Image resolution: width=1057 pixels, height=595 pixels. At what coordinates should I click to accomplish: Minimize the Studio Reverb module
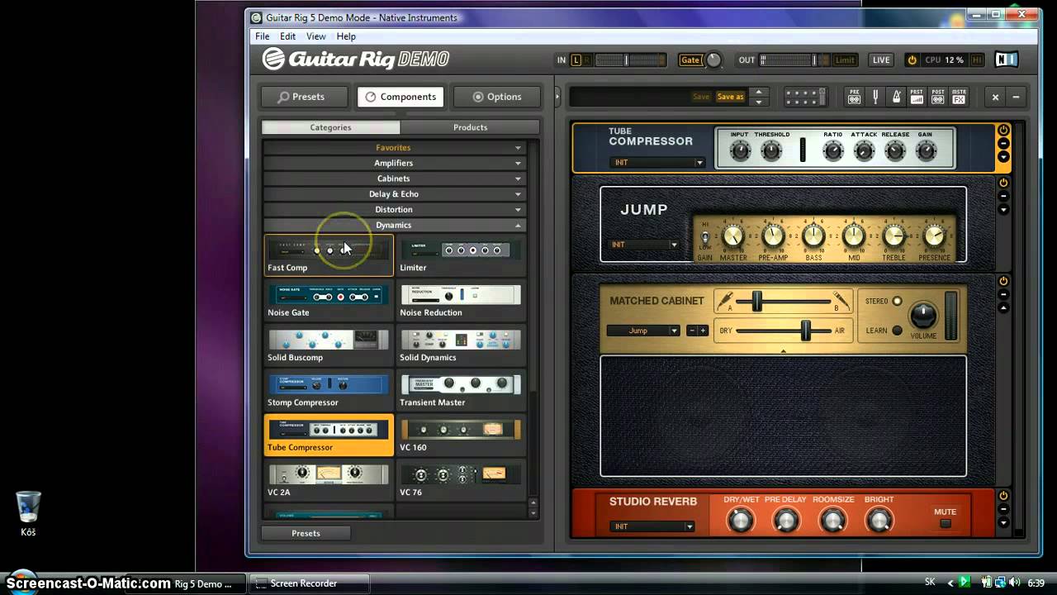[1003, 509]
